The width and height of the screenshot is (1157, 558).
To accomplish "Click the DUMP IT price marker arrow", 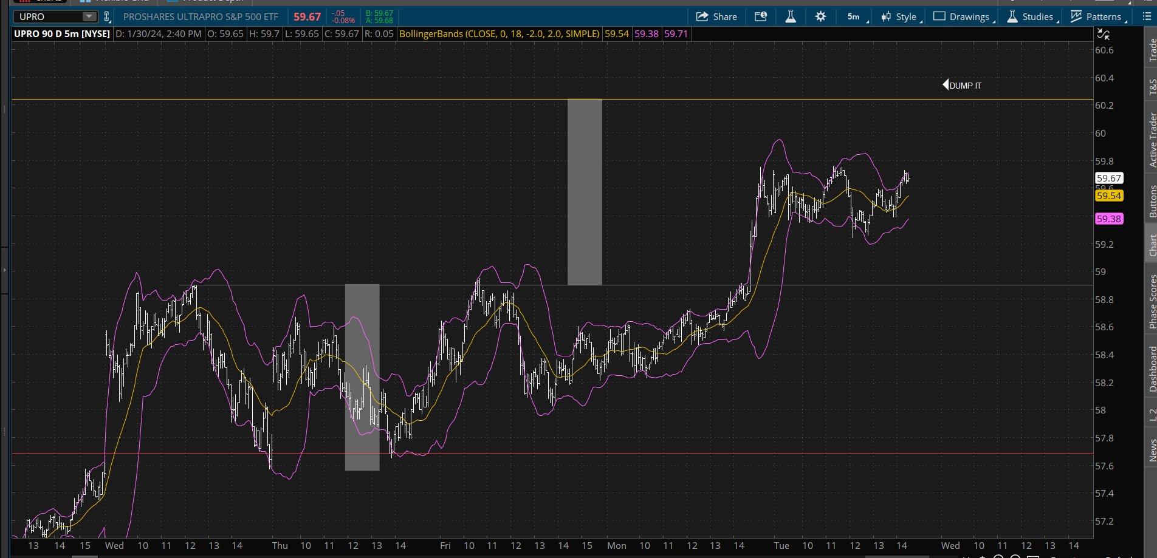I will coord(945,84).
